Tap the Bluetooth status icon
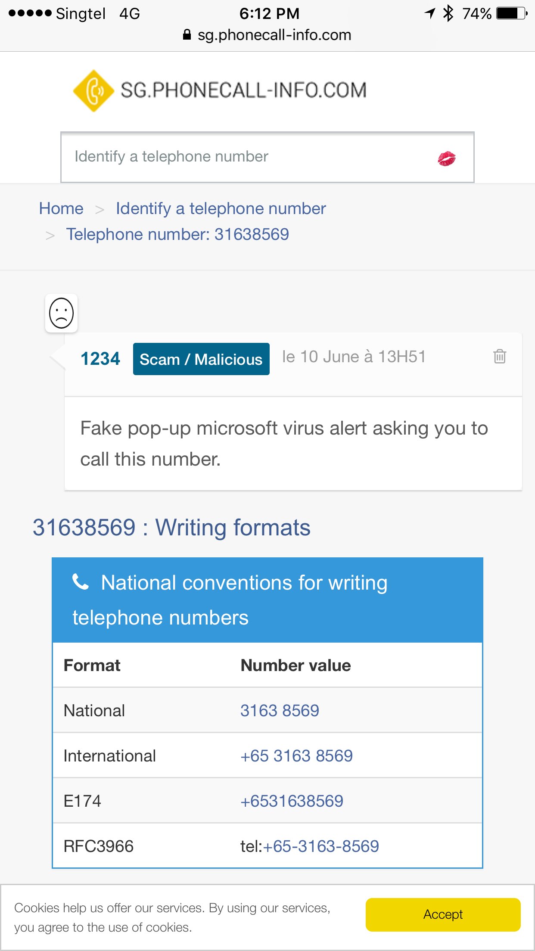Viewport: 535px width, 951px height. click(448, 13)
